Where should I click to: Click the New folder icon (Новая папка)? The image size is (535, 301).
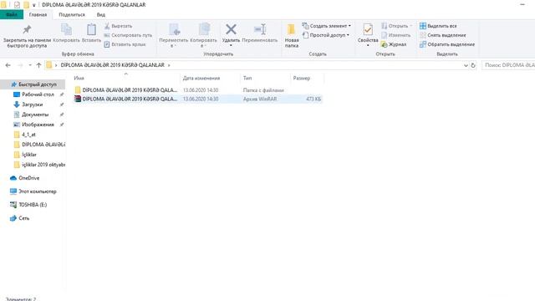[292, 30]
